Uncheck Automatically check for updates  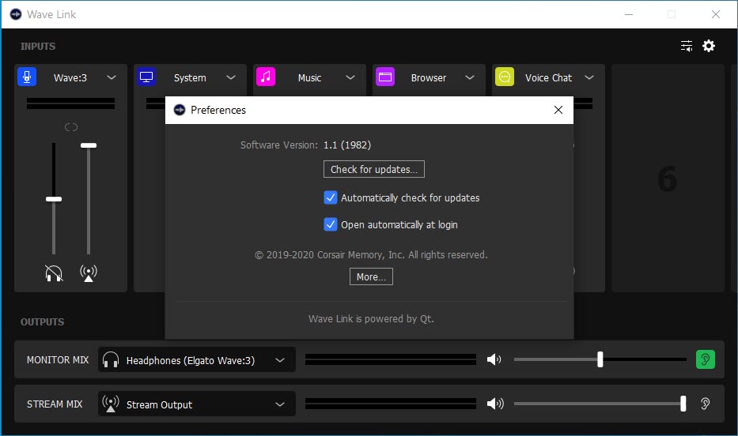coord(331,197)
